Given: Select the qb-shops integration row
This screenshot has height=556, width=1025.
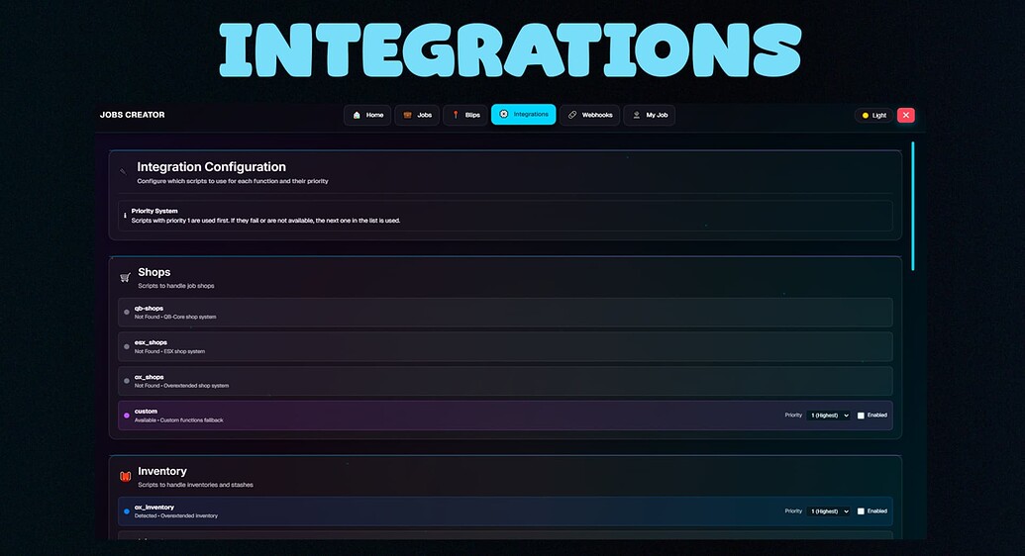Looking at the screenshot, I should click(505, 313).
